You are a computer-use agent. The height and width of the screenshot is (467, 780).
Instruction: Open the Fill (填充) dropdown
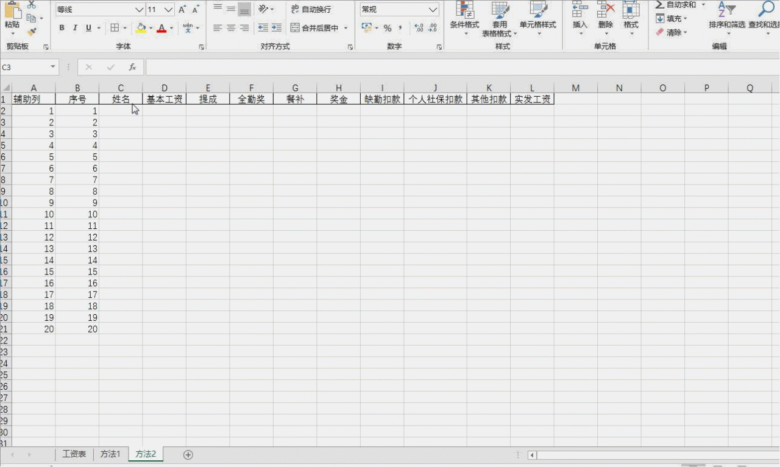click(672, 19)
